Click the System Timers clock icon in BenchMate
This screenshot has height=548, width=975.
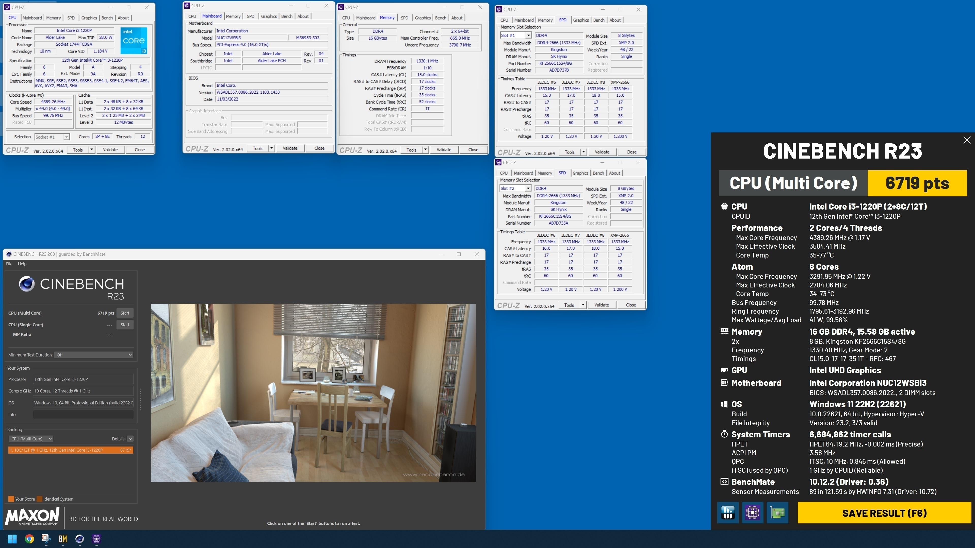click(724, 434)
